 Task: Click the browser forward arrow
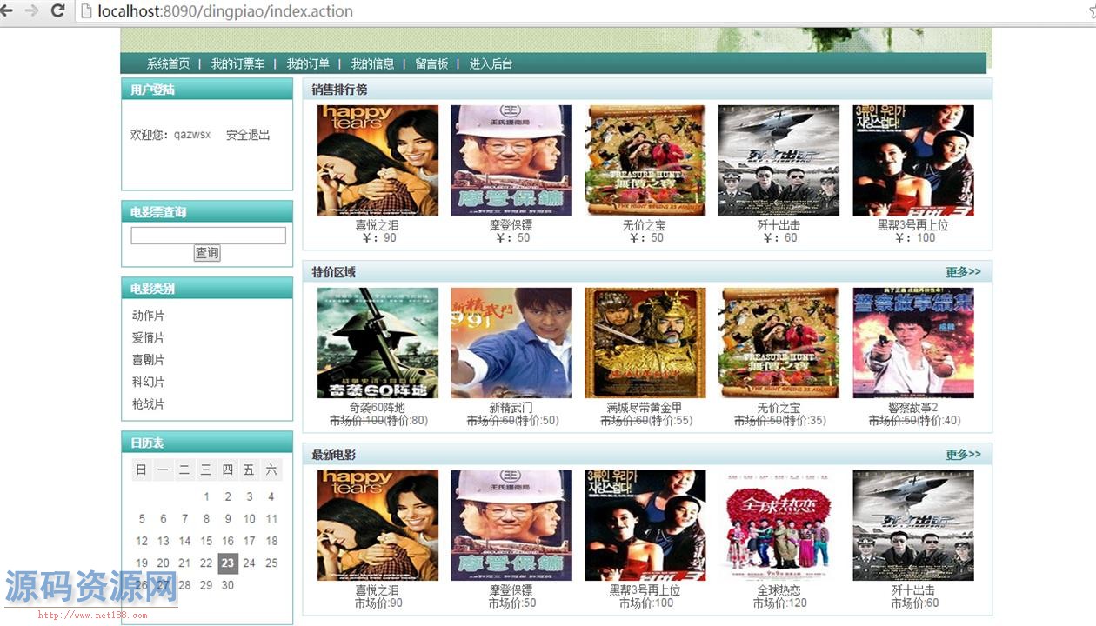(x=32, y=10)
